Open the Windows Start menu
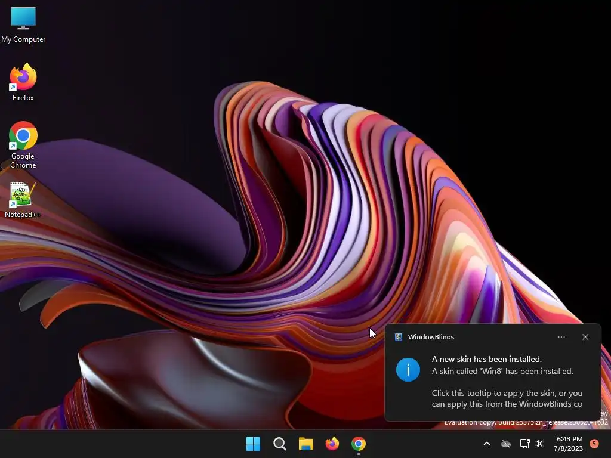611x458 pixels. pyautogui.click(x=253, y=444)
